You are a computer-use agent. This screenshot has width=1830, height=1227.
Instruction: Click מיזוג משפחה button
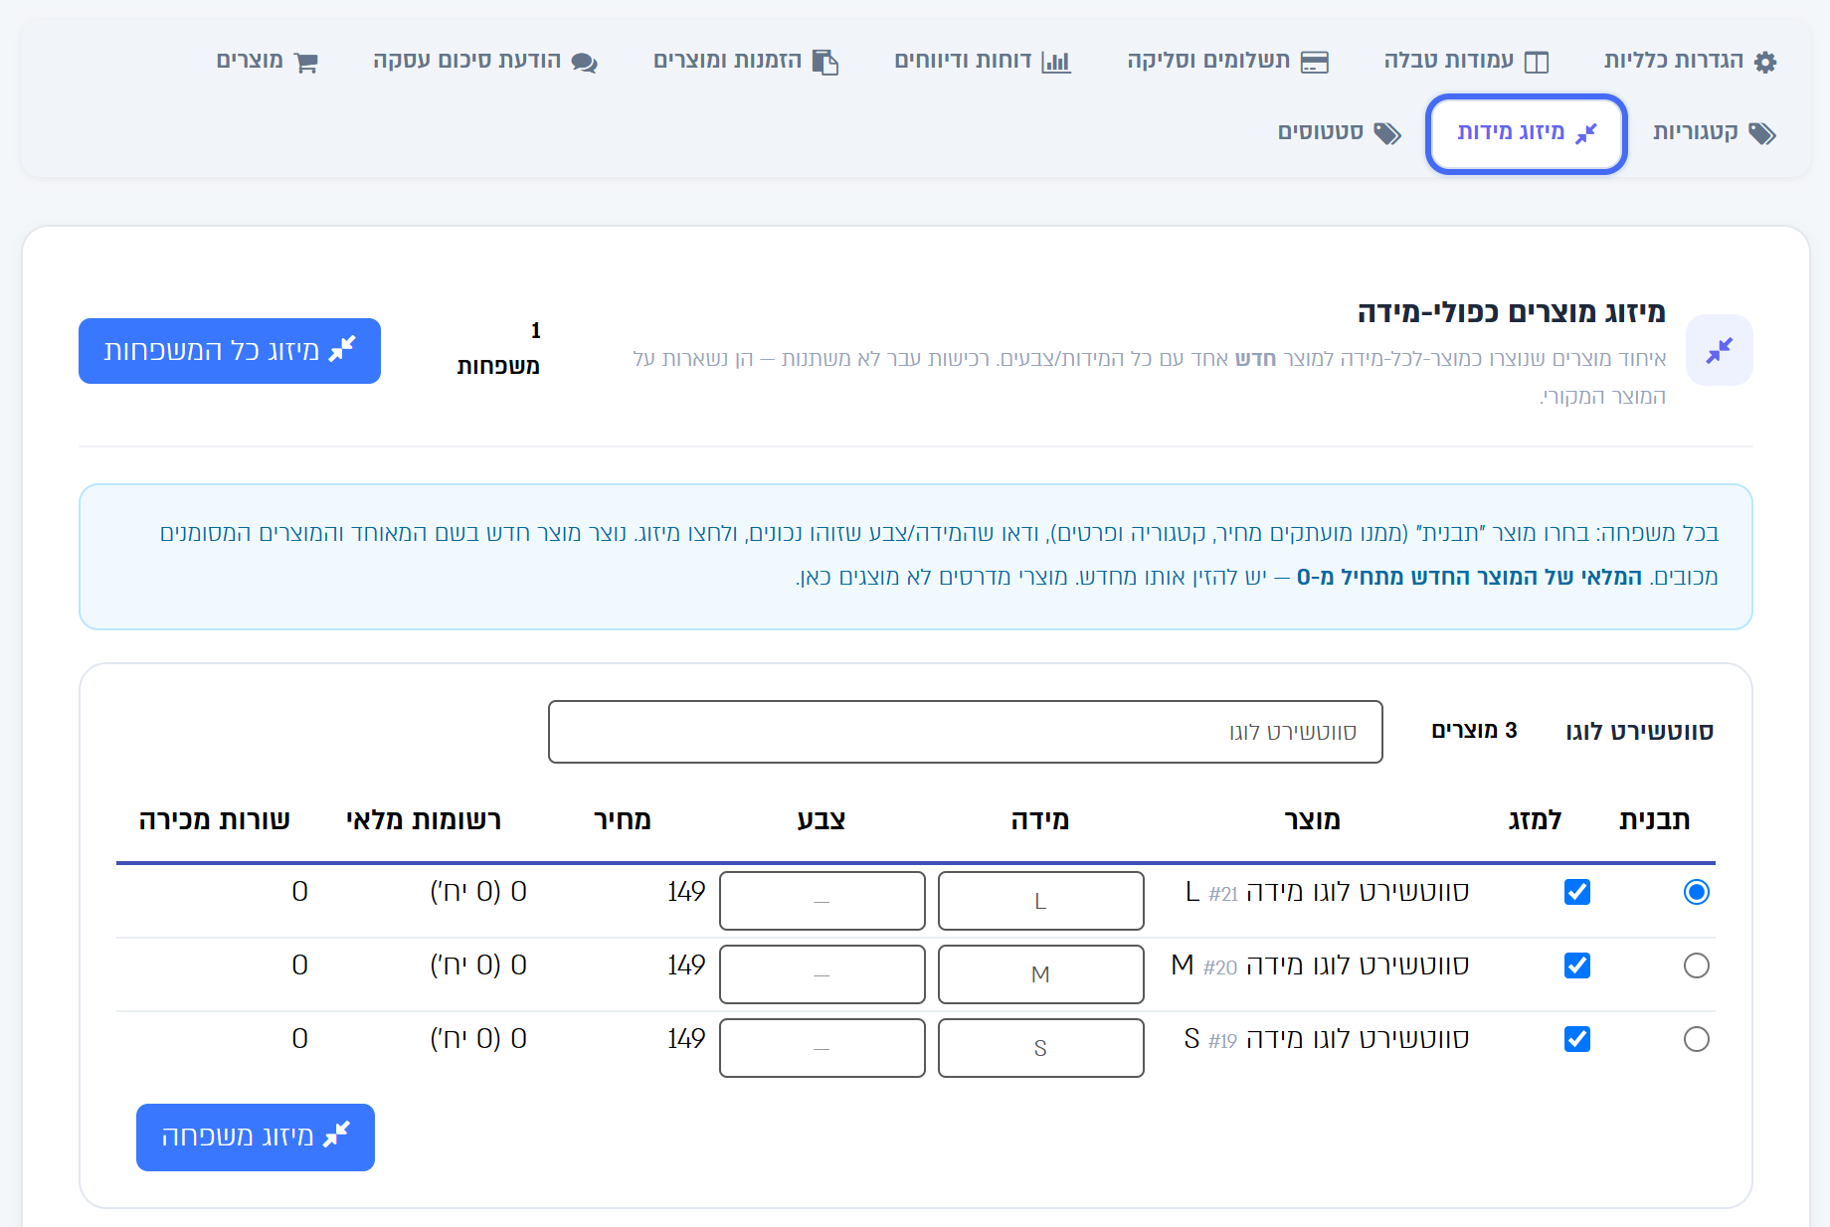point(256,1138)
